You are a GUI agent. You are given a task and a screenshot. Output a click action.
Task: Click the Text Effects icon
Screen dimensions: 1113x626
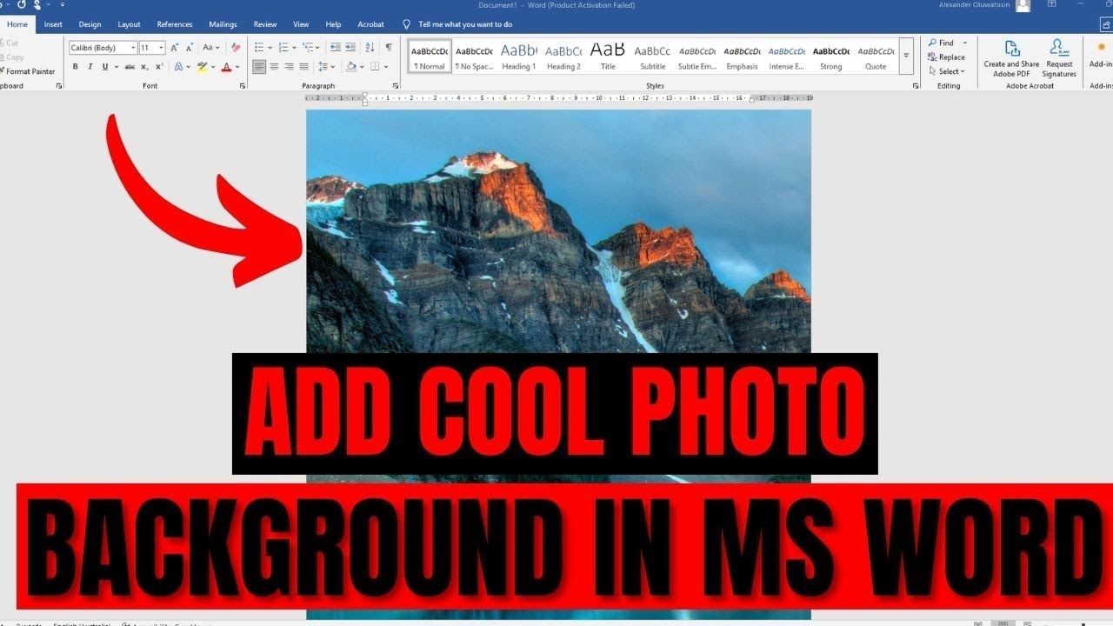point(179,67)
